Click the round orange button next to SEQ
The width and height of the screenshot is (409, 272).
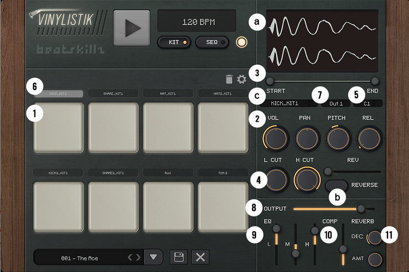click(242, 42)
